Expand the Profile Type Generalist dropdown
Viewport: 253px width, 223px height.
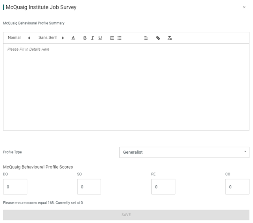(184, 152)
